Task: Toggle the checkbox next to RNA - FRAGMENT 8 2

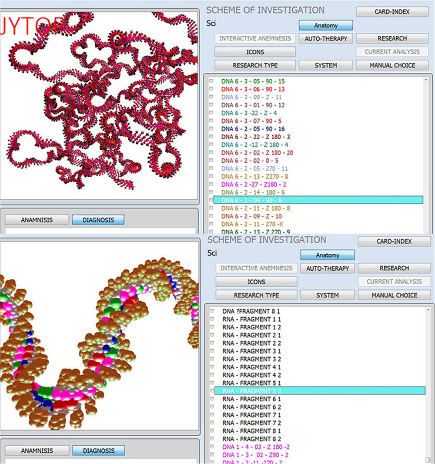Action: pyautogui.click(x=212, y=439)
